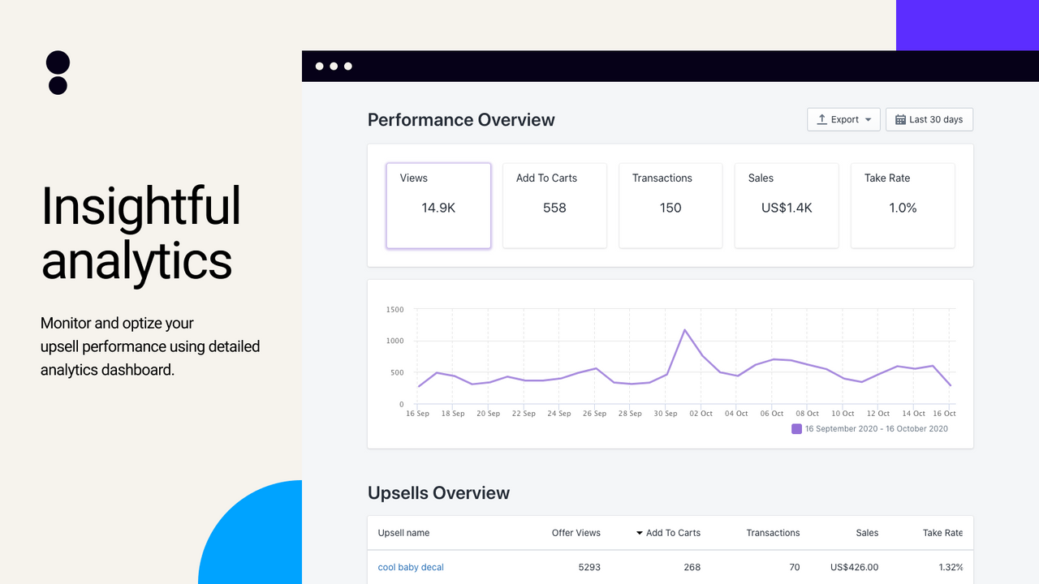Image resolution: width=1039 pixels, height=584 pixels.
Task: Click the Sales metric card showing US$1.4K
Action: (x=786, y=205)
